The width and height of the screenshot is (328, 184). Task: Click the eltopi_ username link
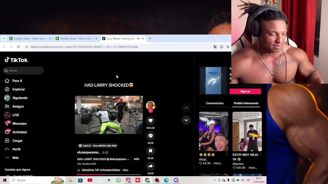click(203, 159)
